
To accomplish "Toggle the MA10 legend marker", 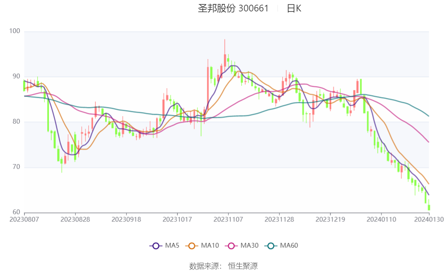I will click(x=192, y=246).
